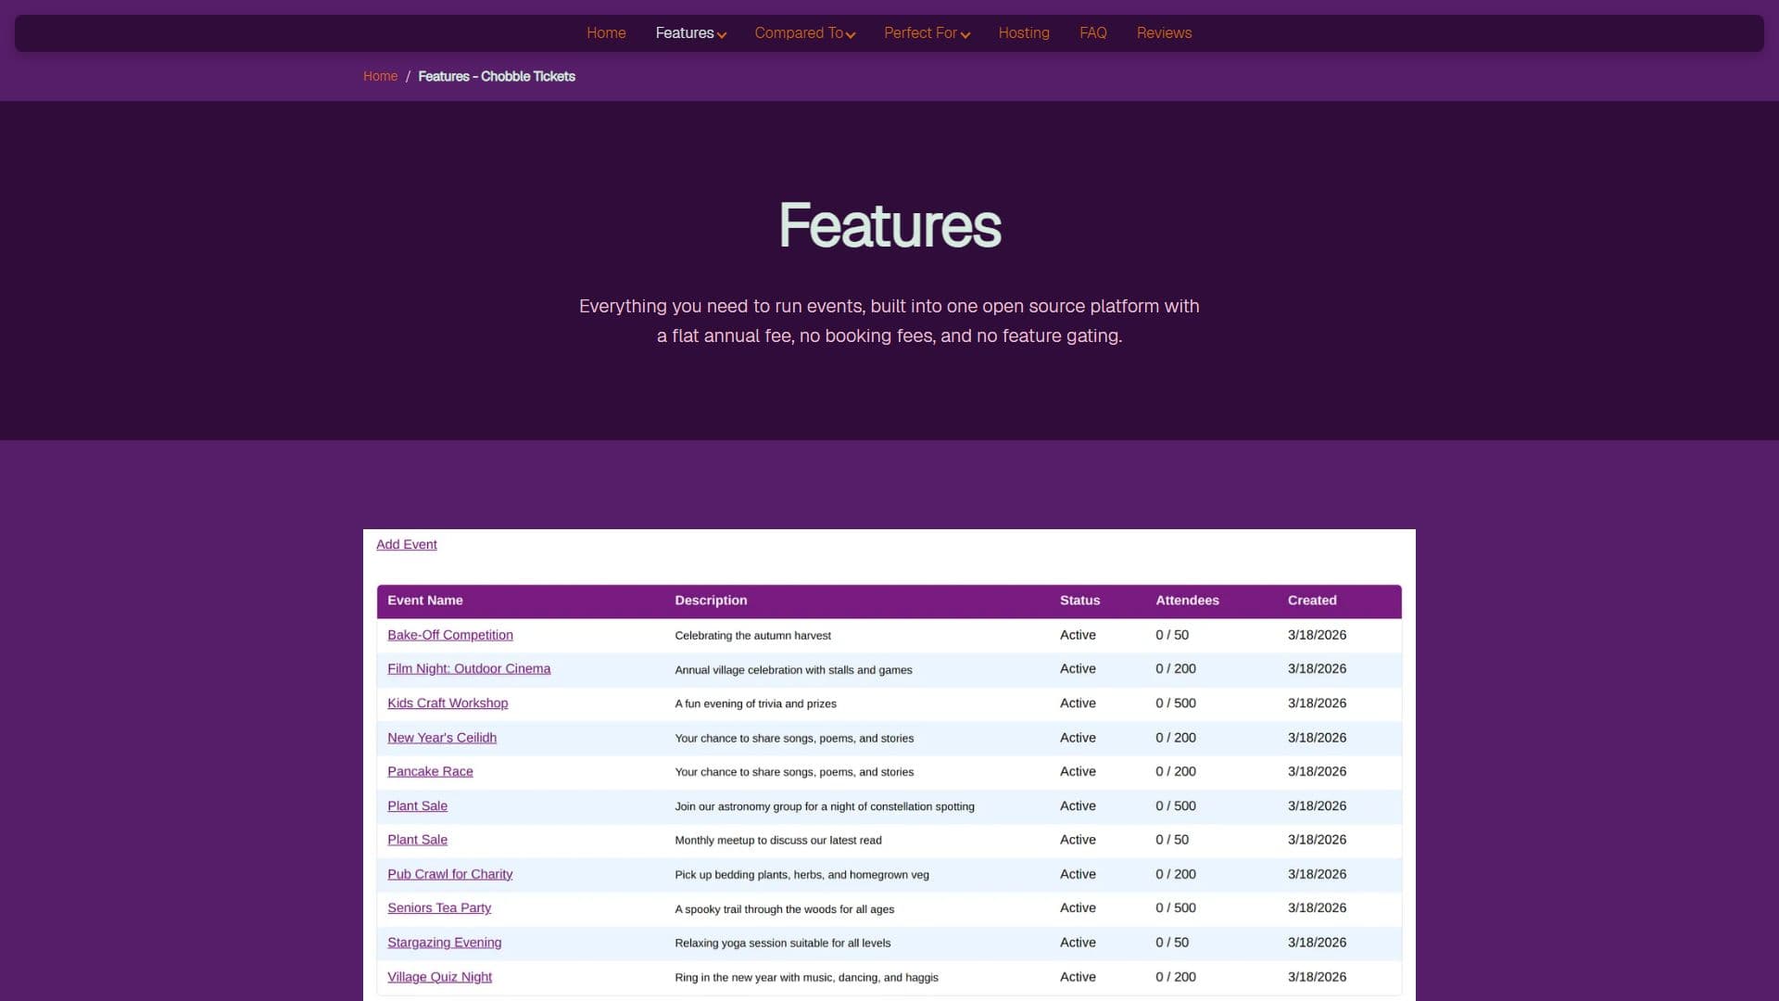Click 'Monthly meetup to discuss our latest read'
Viewport: 1779px width, 1001px height.
(x=778, y=841)
